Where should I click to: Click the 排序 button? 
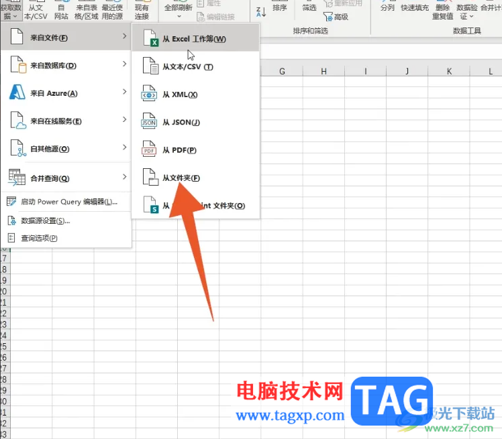point(279,7)
